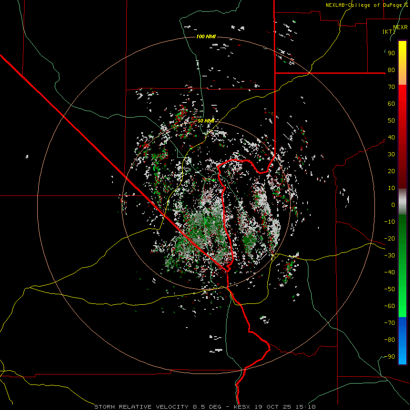Click the -70 scale value

[x=389, y=323]
